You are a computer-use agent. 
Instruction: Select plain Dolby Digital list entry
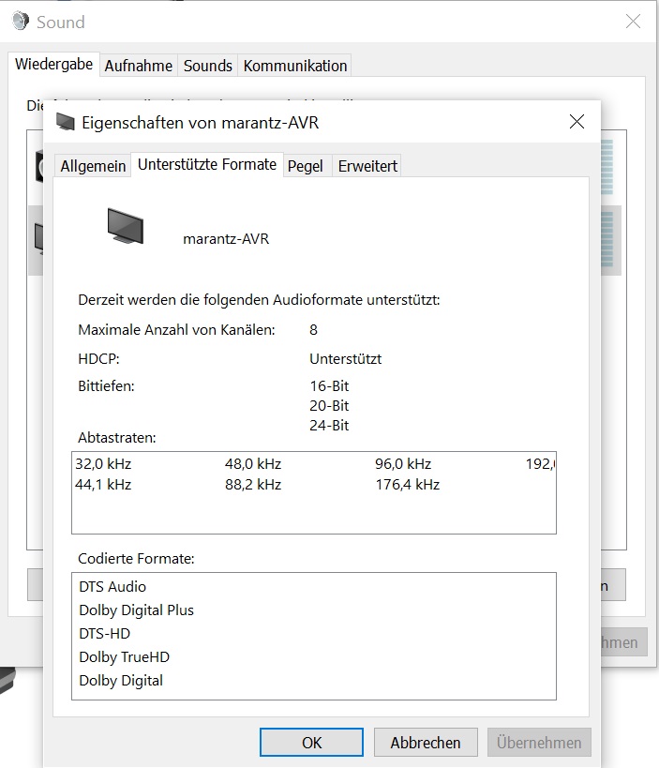(121, 681)
